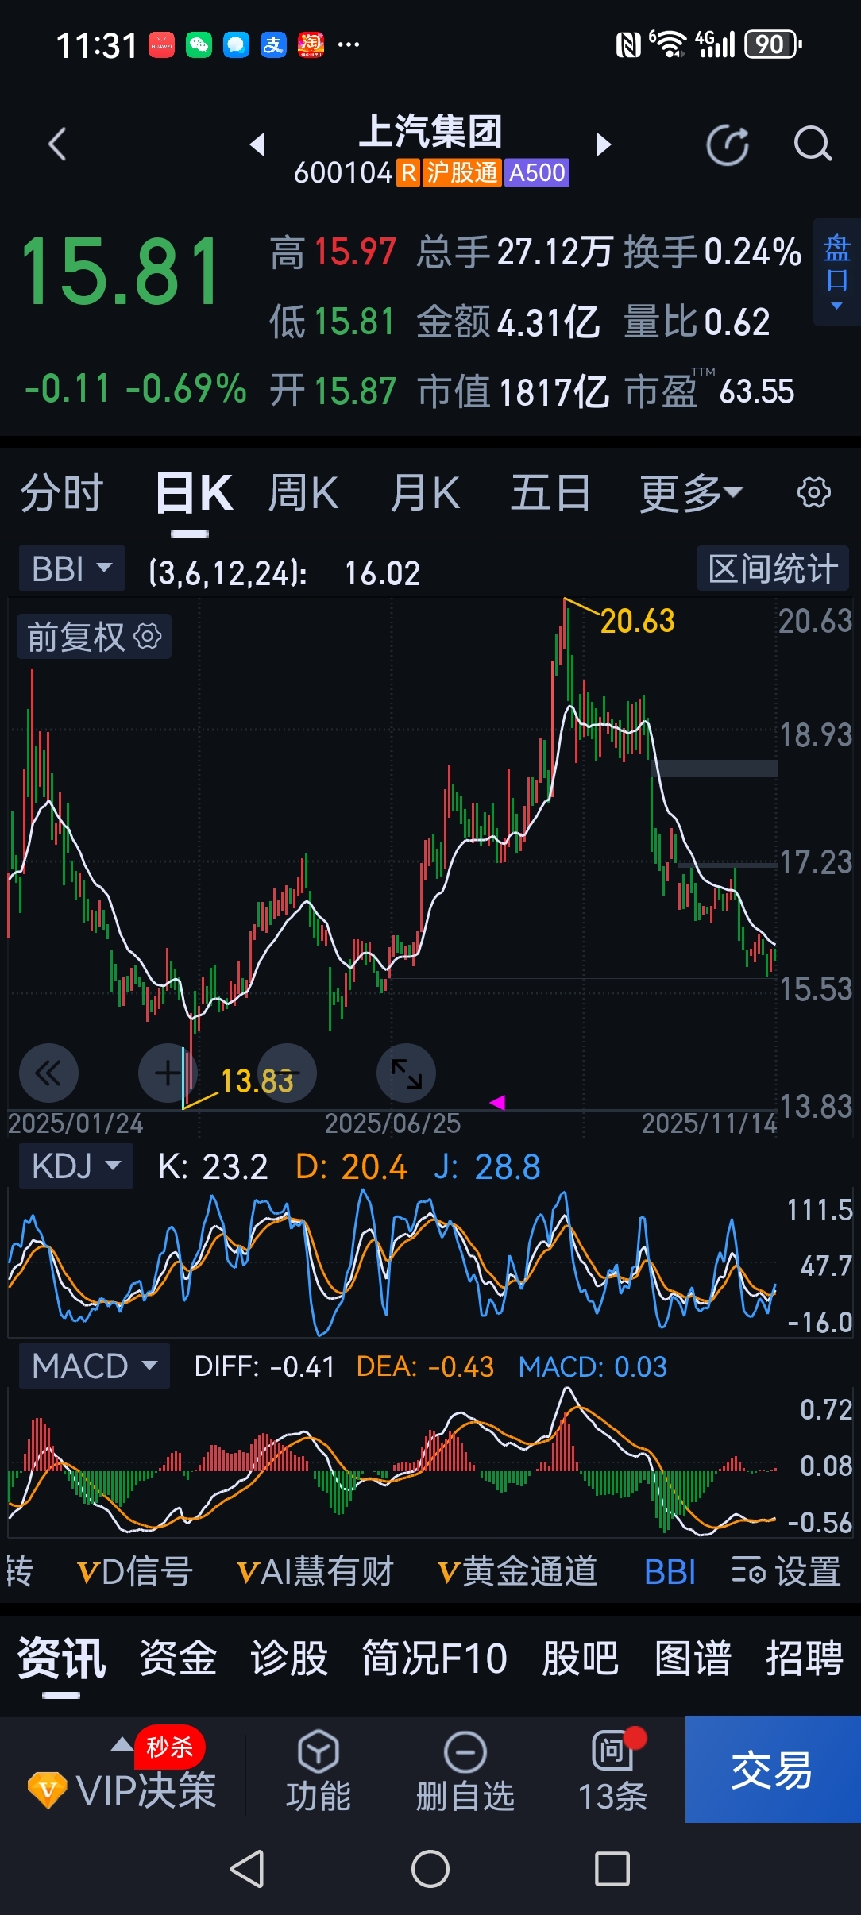Open the 诊股 tab
The height and width of the screenshot is (1915, 861).
point(289,1658)
